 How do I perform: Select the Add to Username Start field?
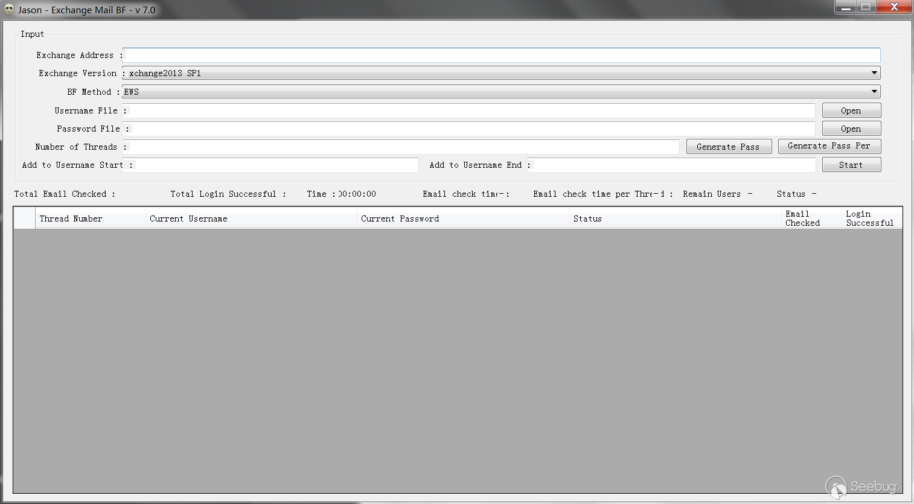[x=270, y=165]
